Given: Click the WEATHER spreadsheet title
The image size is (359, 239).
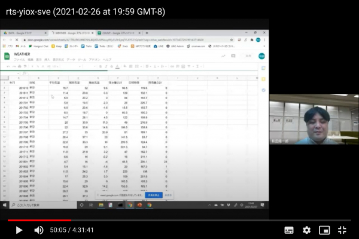Looking at the screenshot, I should pyautogui.click(x=22, y=54).
